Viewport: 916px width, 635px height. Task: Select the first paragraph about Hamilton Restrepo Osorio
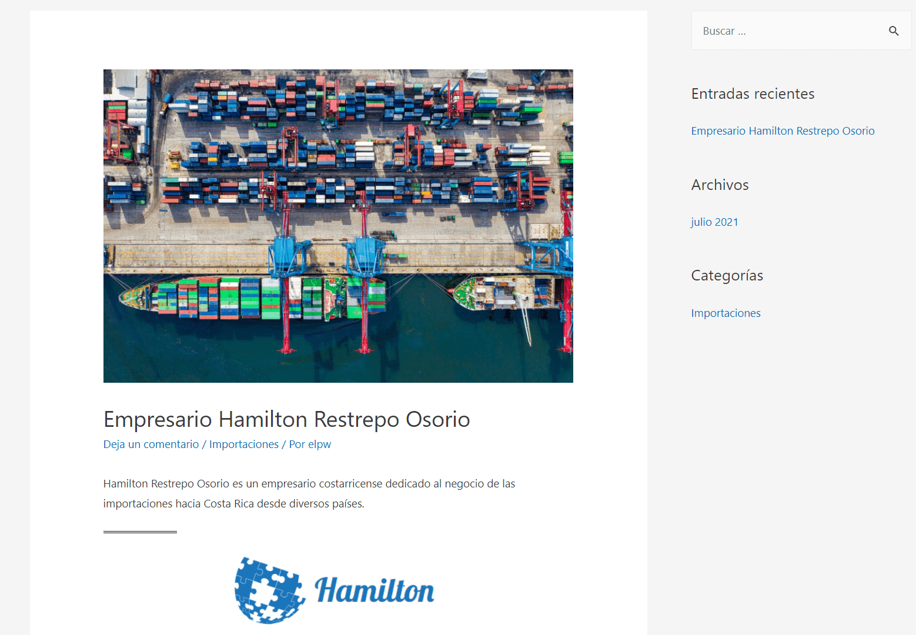click(x=309, y=493)
